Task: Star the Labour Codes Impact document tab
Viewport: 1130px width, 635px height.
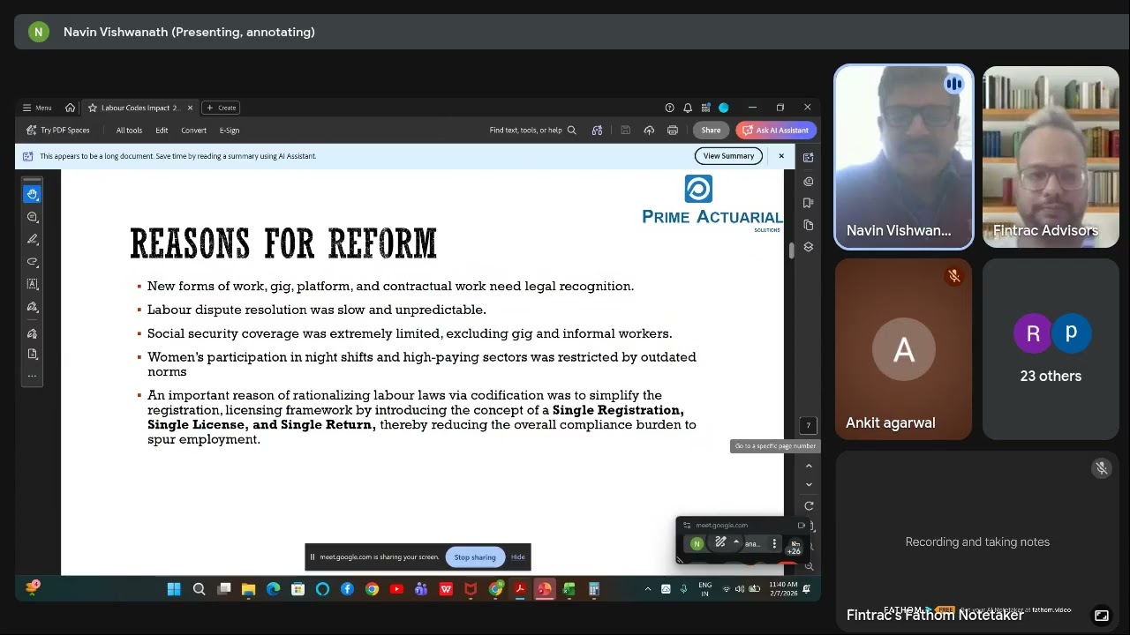Action: [x=93, y=108]
